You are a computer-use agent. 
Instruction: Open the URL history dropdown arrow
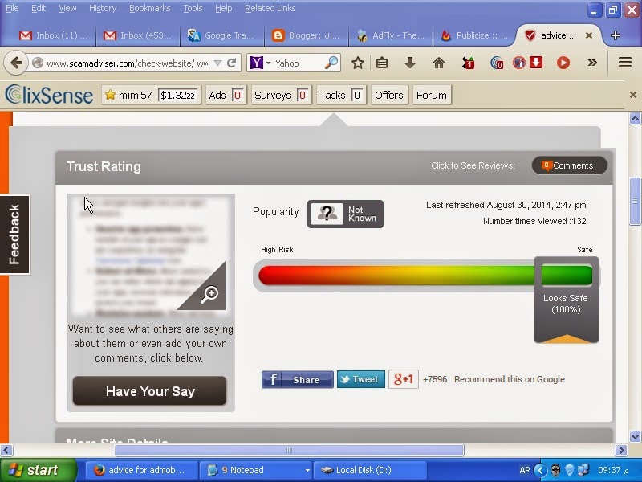coord(217,63)
